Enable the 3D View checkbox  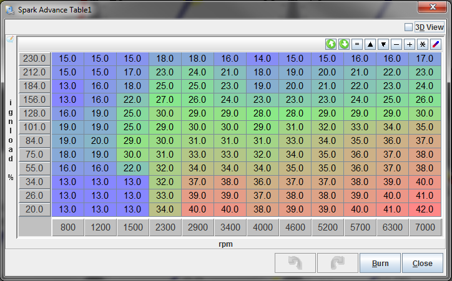click(x=409, y=27)
